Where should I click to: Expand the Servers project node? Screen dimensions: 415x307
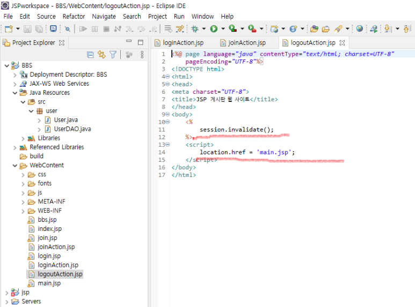coord(7,302)
